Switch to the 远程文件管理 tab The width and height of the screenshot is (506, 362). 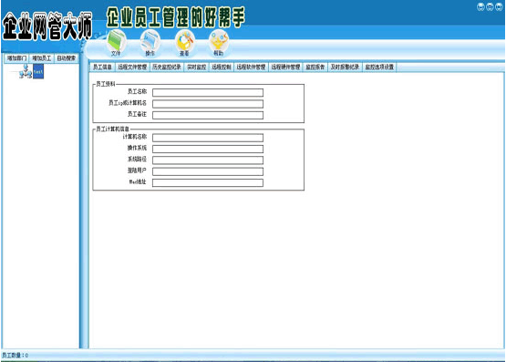(x=132, y=67)
